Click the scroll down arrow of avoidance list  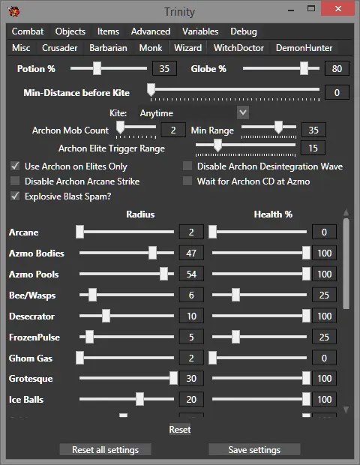coord(346,409)
